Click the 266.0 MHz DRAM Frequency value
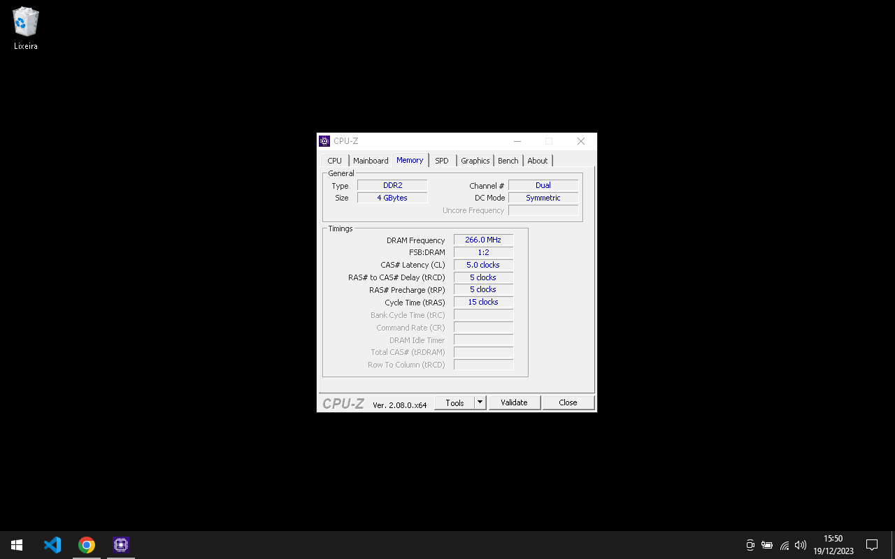The height and width of the screenshot is (559, 895). pos(483,240)
